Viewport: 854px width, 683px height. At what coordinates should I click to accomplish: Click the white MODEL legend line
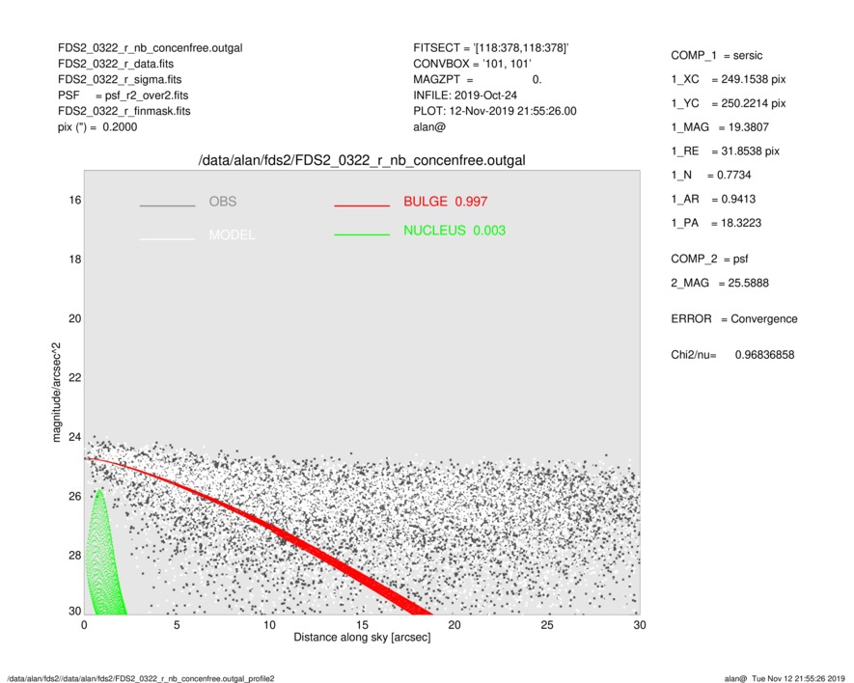167,237
